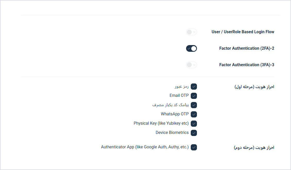291x170 pixels.
Task: Click the احراز هویت (مرحله دوم) heading
Action: 254,148
